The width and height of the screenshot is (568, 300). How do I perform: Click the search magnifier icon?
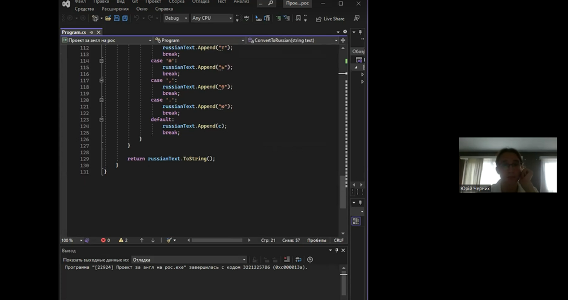click(270, 3)
